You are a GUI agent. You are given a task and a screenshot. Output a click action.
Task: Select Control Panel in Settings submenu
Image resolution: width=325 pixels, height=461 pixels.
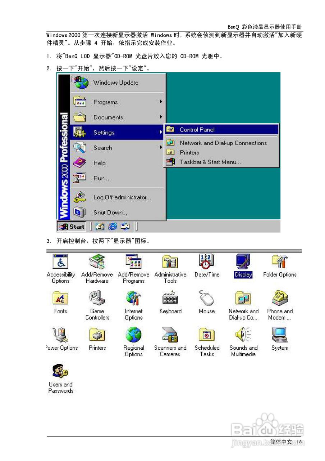coord(221,130)
